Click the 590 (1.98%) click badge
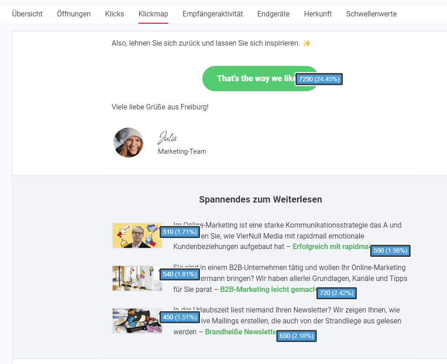The image size is (447, 364). 390,250
